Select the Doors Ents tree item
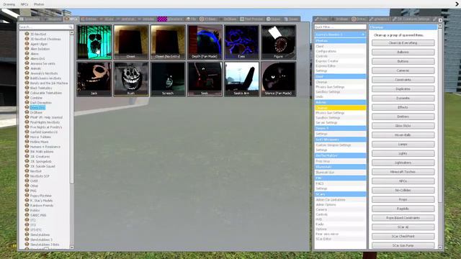Image resolution: width=461 pixels, height=259 pixels. pos(37,107)
